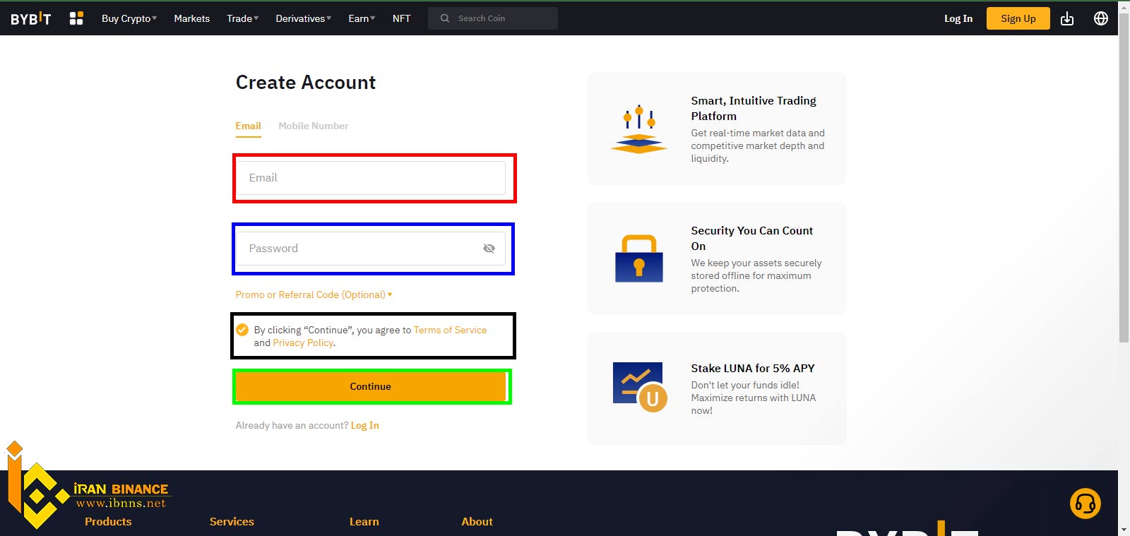This screenshot has height=536, width=1130.
Task: Click the About footer heading
Action: point(477,521)
